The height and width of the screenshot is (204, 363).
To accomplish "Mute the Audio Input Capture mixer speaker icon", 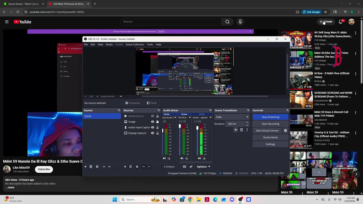I will pyautogui.click(x=199, y=158).
